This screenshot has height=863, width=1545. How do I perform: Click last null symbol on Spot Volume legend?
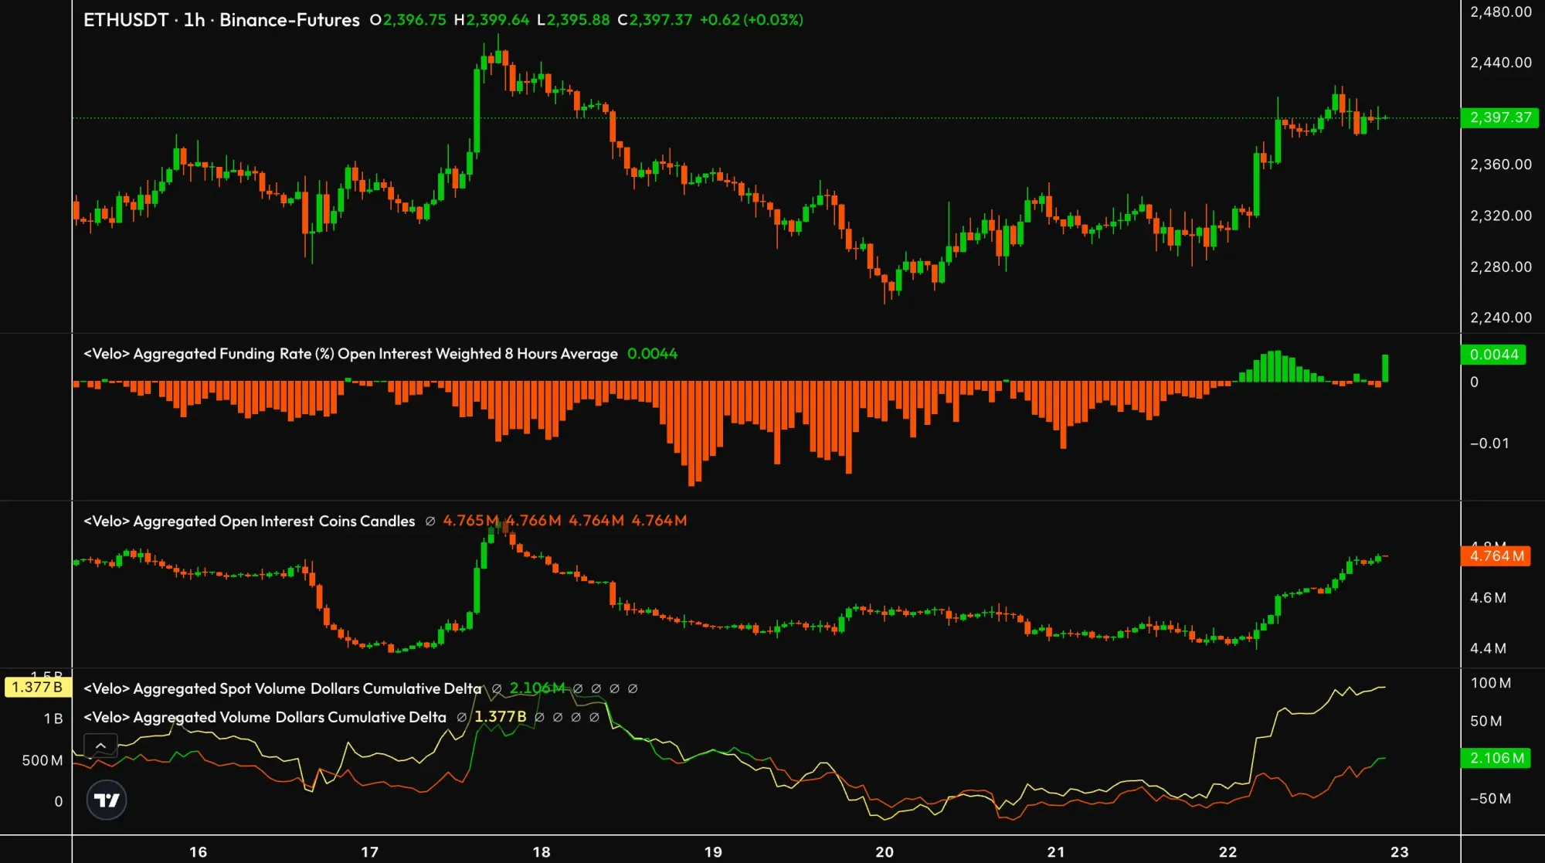[x=633, y=689]
